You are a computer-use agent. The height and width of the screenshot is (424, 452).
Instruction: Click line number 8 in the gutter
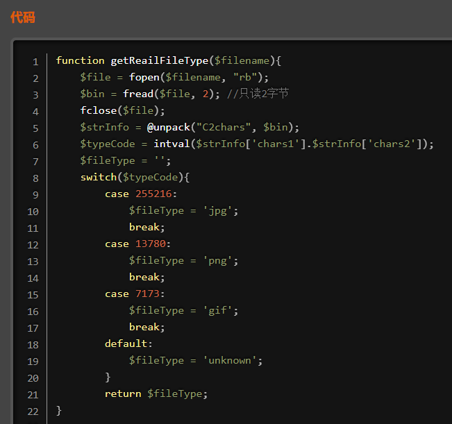pyautogui.click(x=35, y=178)
